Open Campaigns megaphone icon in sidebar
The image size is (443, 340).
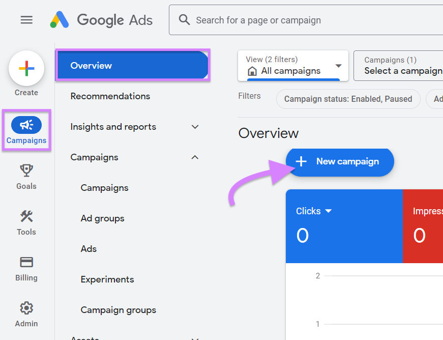26,125
